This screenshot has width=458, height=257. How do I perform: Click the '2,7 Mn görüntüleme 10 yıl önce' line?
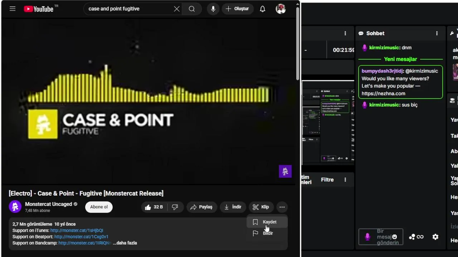44,224
